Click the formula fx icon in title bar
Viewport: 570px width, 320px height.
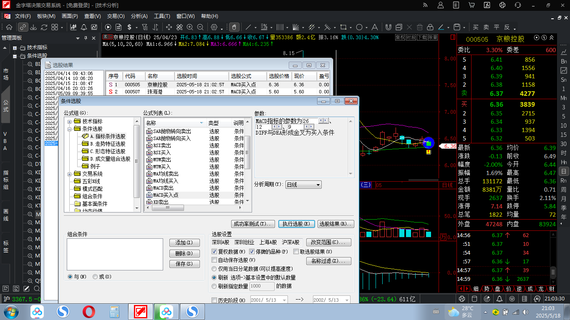point(487,5)
